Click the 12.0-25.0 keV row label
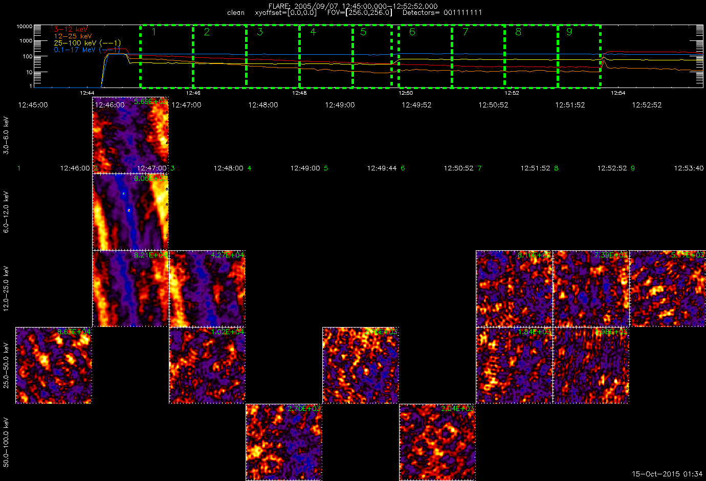 (6, 289)
